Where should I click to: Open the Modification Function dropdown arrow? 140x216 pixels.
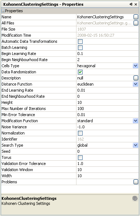135,121
